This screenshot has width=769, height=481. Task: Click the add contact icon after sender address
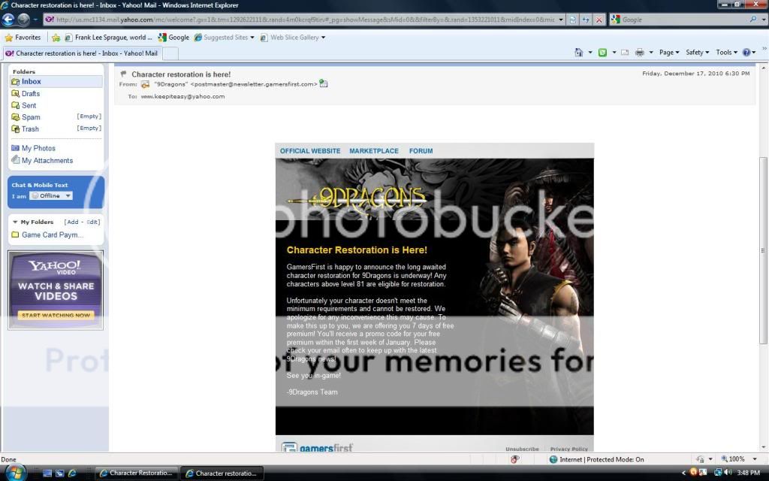(323, 83)
